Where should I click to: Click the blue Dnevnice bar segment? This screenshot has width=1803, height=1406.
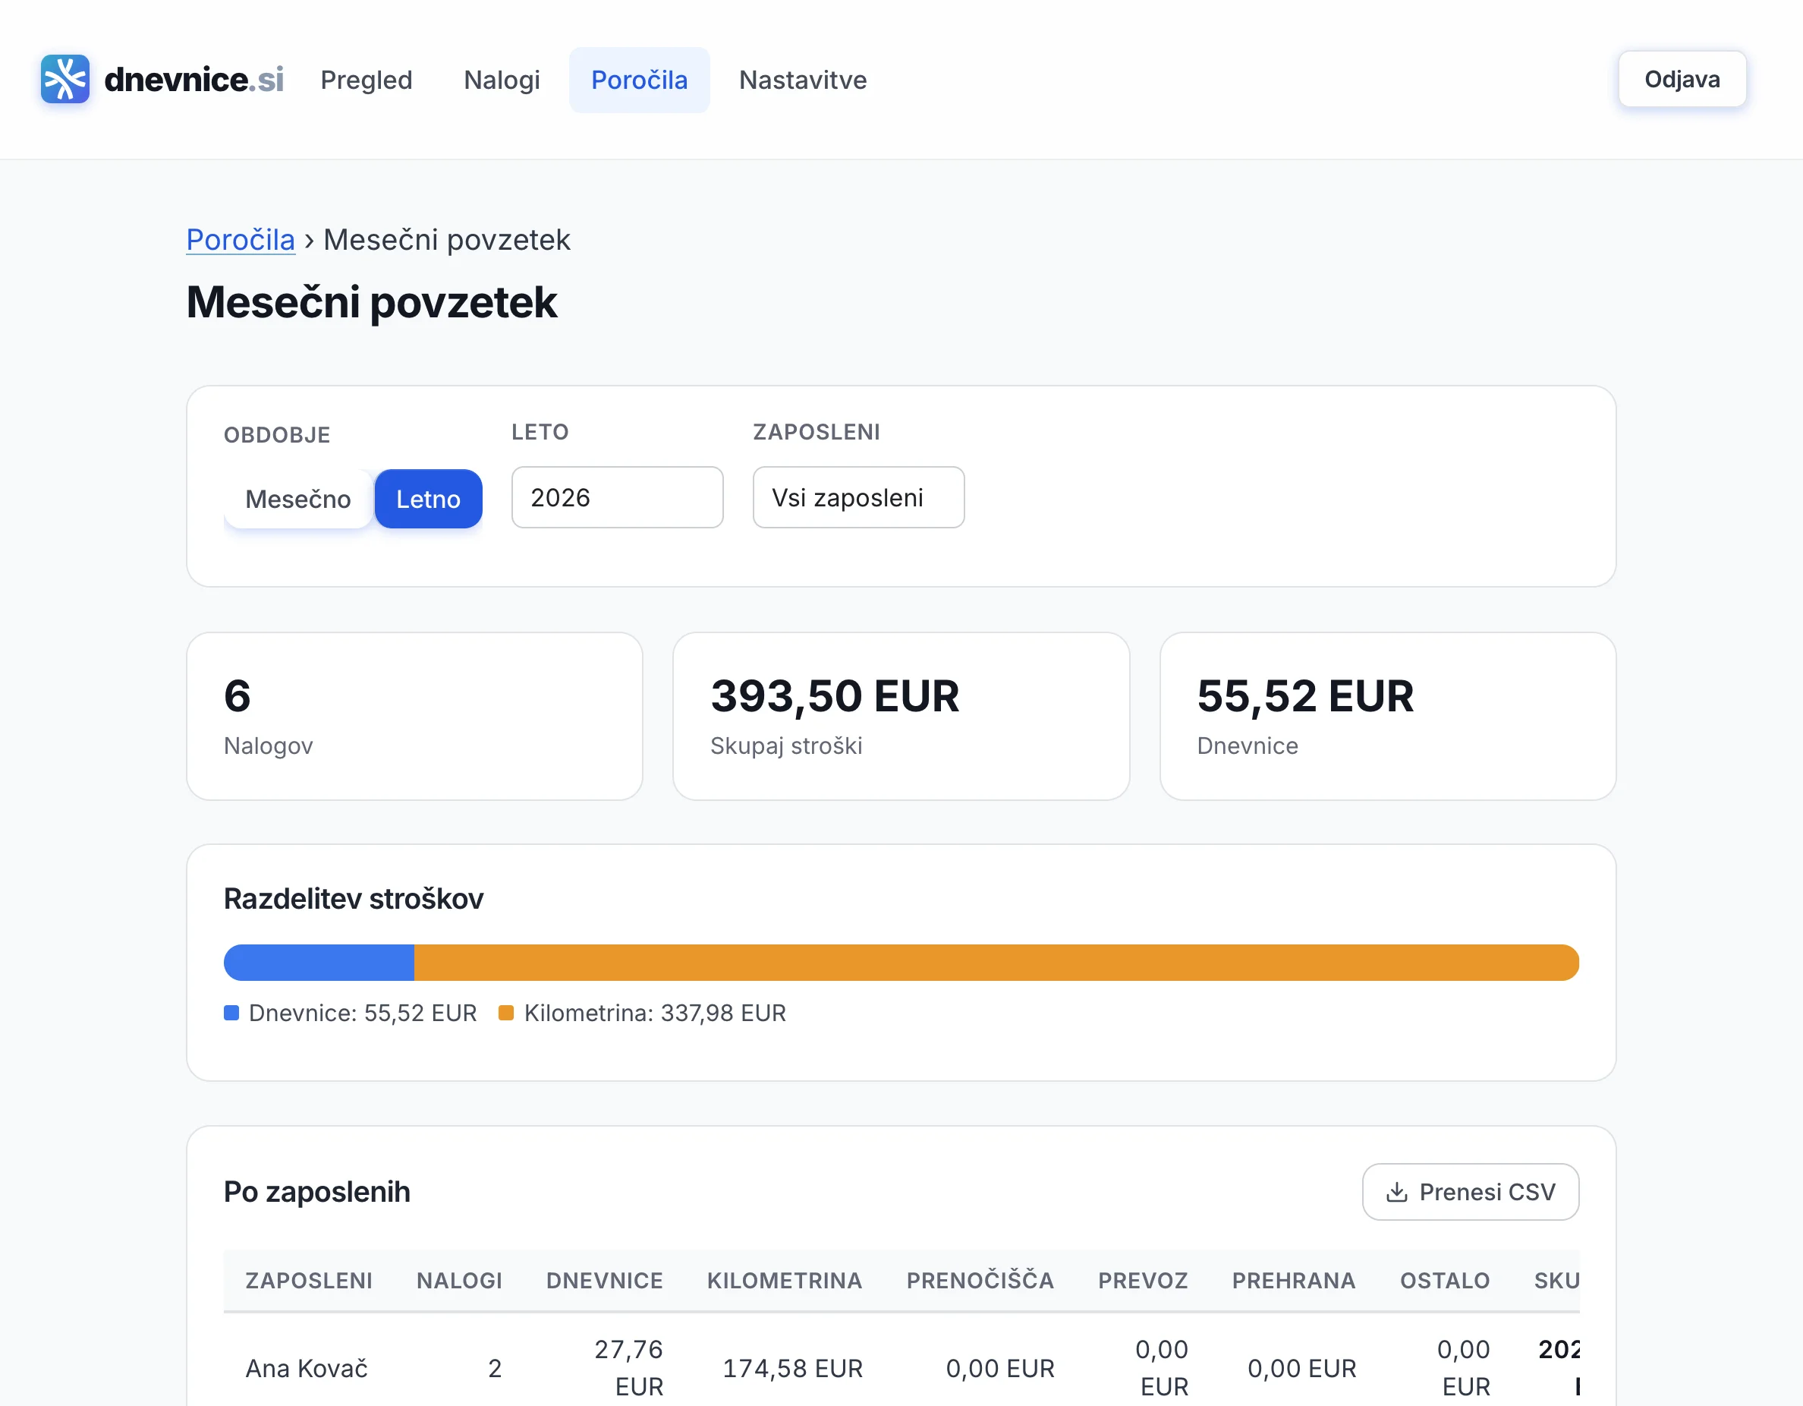point(319,963)
